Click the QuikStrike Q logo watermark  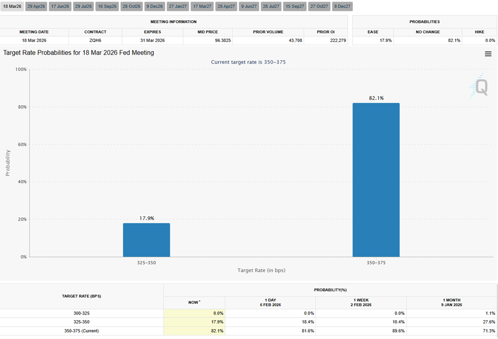click(x=481, y=88)
